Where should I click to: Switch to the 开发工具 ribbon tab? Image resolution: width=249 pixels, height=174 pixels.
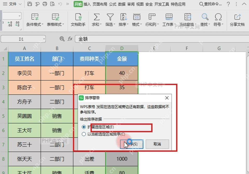tap(162, 4)
